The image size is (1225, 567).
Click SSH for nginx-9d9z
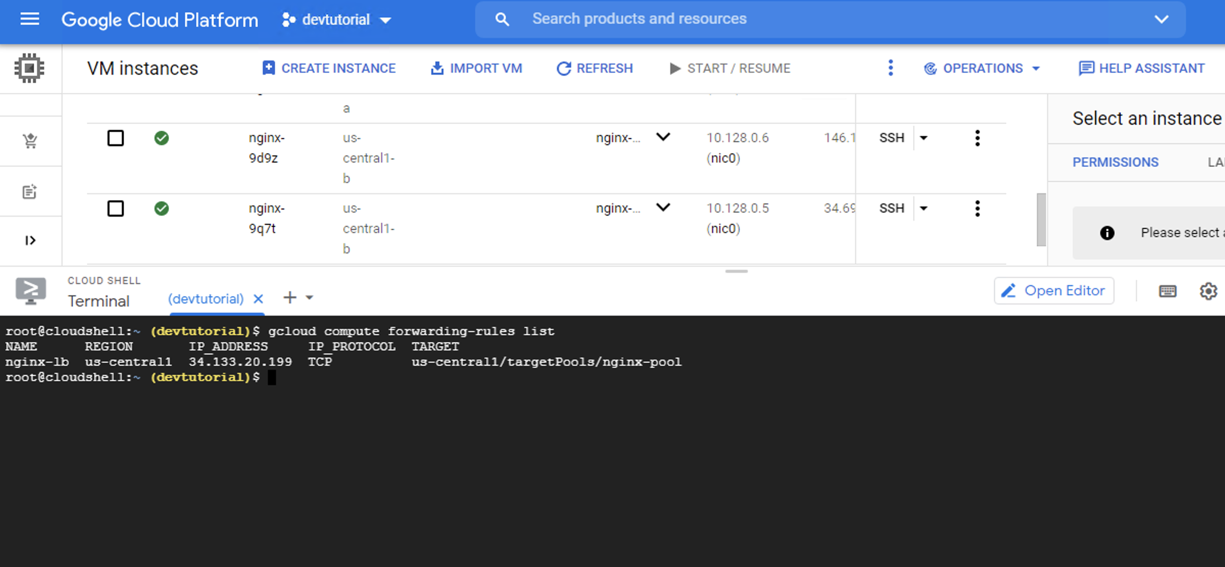tap(891, 137)
